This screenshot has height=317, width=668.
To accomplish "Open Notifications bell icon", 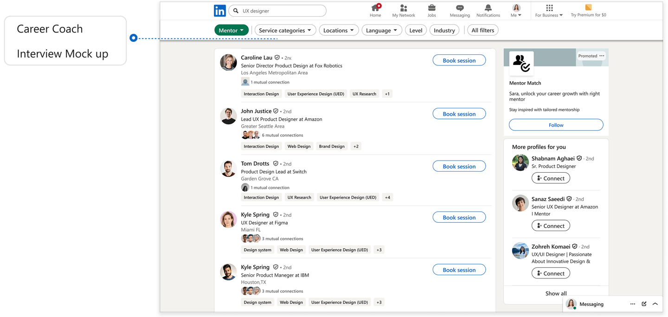I will click(x=488, y=8).
